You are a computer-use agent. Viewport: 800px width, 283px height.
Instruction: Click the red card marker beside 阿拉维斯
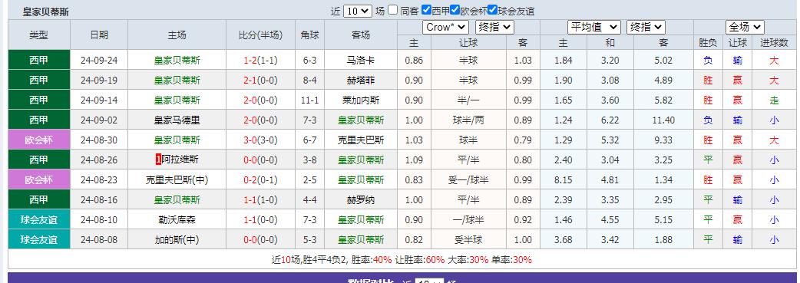click(158, 160)
